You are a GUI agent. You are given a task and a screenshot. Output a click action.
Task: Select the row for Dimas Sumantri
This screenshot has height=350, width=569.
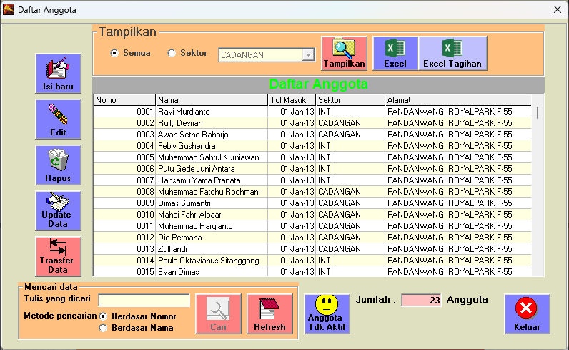[312, 203]
